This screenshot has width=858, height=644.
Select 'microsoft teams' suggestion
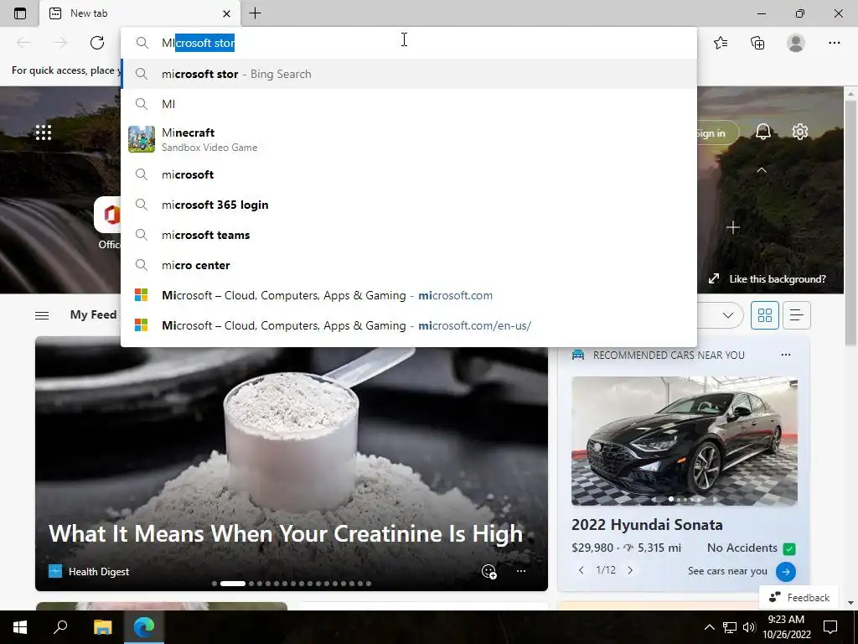(409, 235)
